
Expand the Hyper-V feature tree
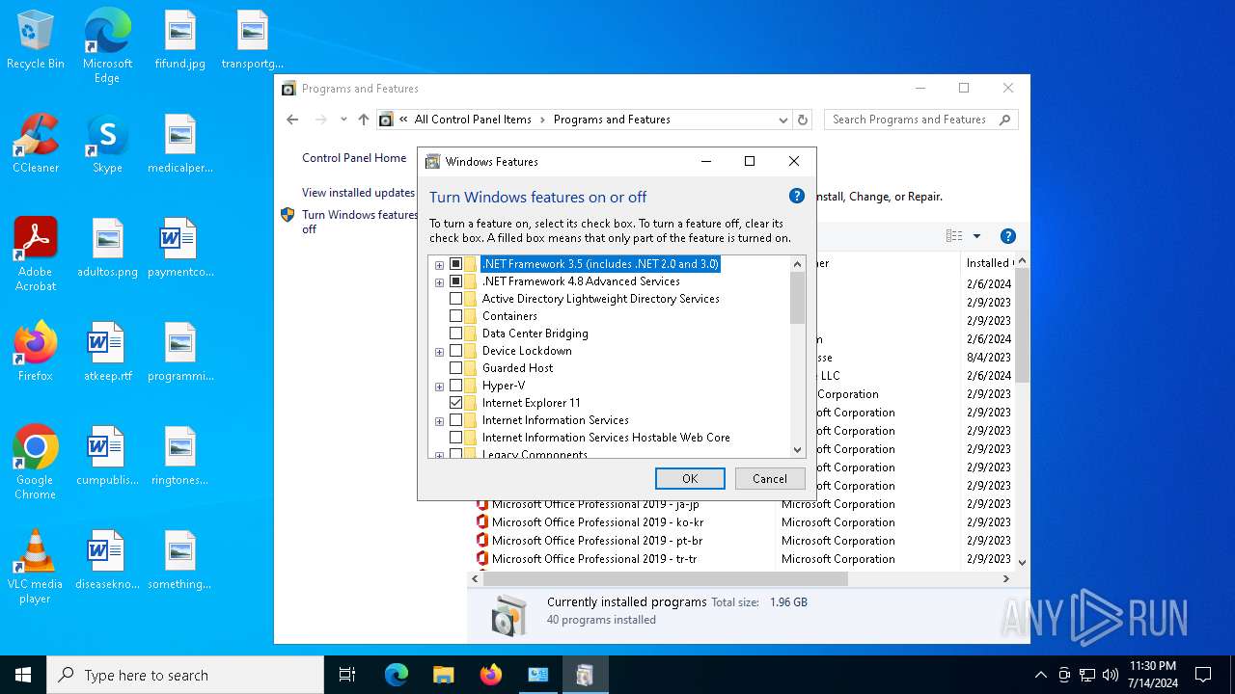pyautogui.click(x=439, y=386)
